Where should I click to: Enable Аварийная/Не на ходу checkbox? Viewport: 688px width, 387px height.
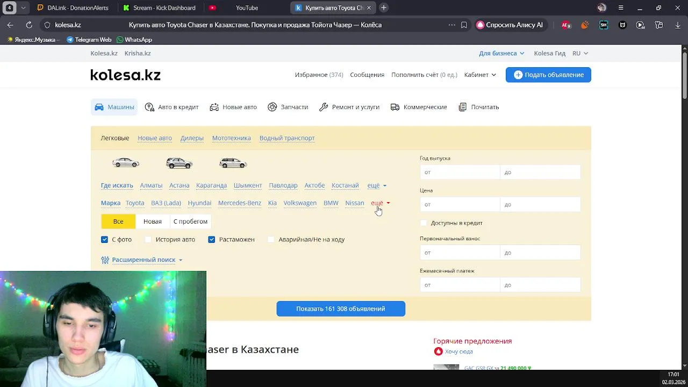271,239
